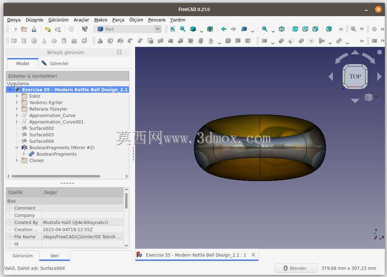Screen dimensions: 387x277
Task: Click the Blender navigation style button
Action: click(x=296, y=268)
